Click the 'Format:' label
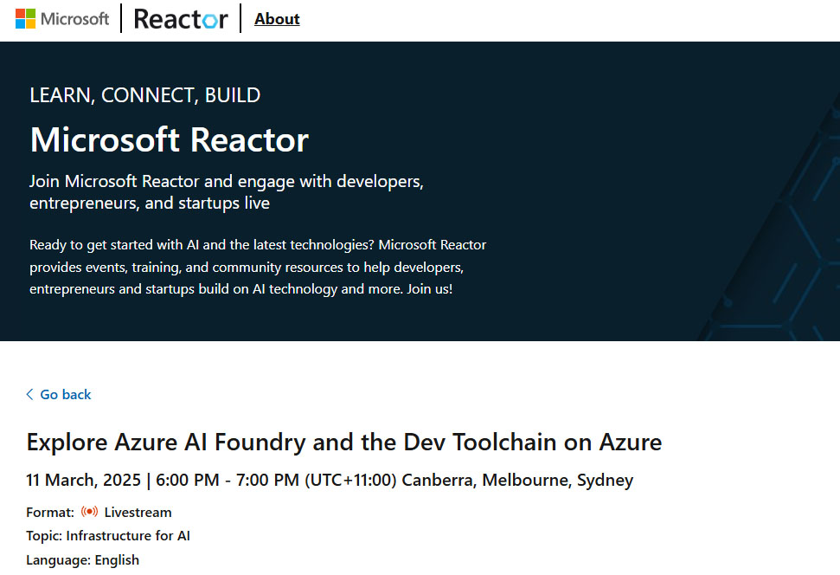Viewport: 840px width, 575px height. (x=50, y=513)
